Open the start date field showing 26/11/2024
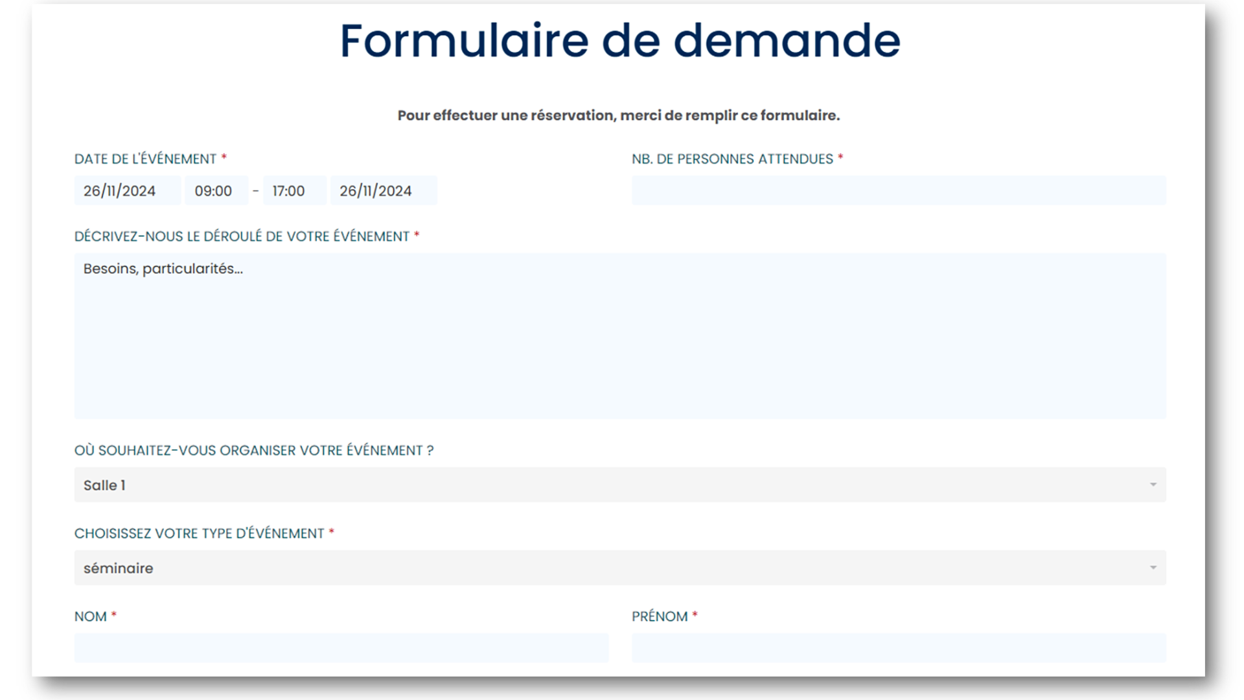This screenshot has height=700, width=1244. [127, 190]
